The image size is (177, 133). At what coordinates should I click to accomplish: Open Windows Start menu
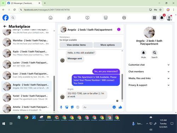[4, 124]
